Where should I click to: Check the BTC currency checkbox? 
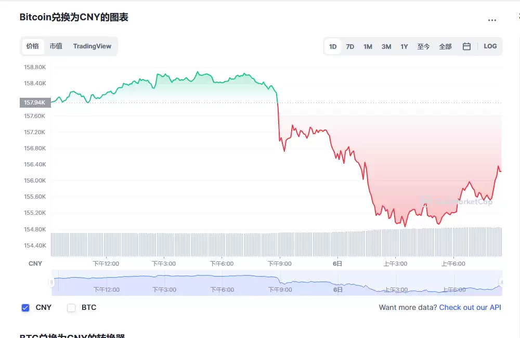tap(71, 307)
